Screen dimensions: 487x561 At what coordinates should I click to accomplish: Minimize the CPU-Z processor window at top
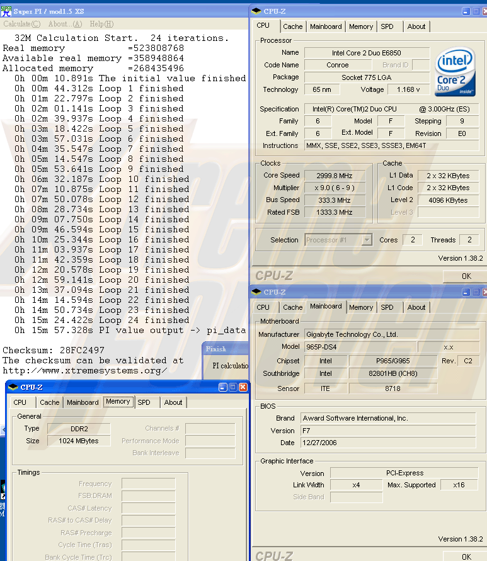point(466,11)
